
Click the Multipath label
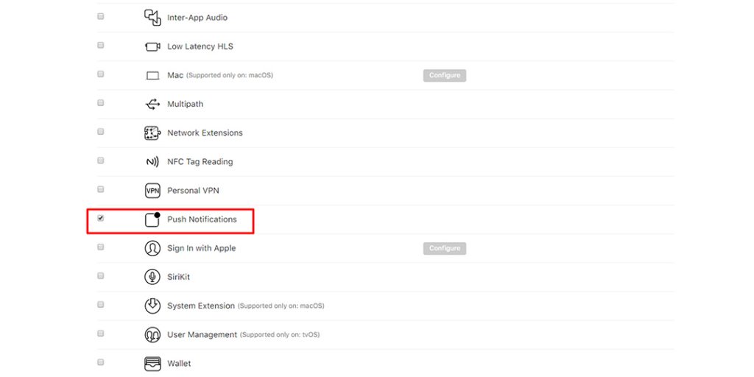click(185, 105)
